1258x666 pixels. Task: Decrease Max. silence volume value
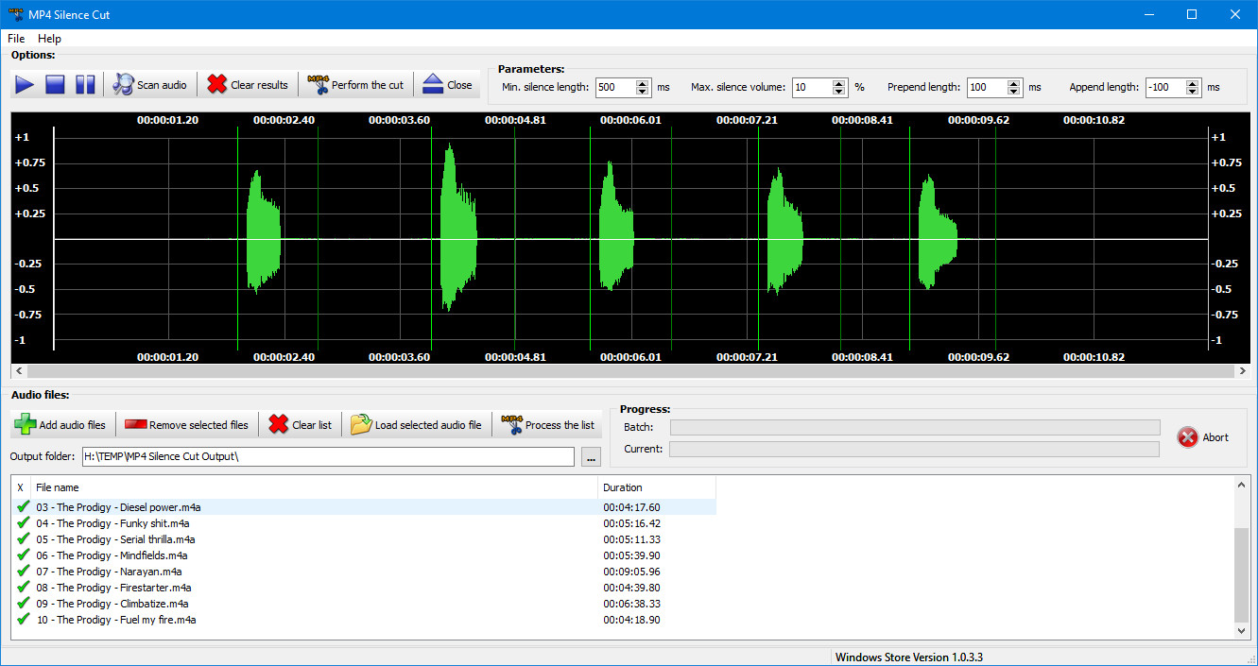click(x=839, y=92)
